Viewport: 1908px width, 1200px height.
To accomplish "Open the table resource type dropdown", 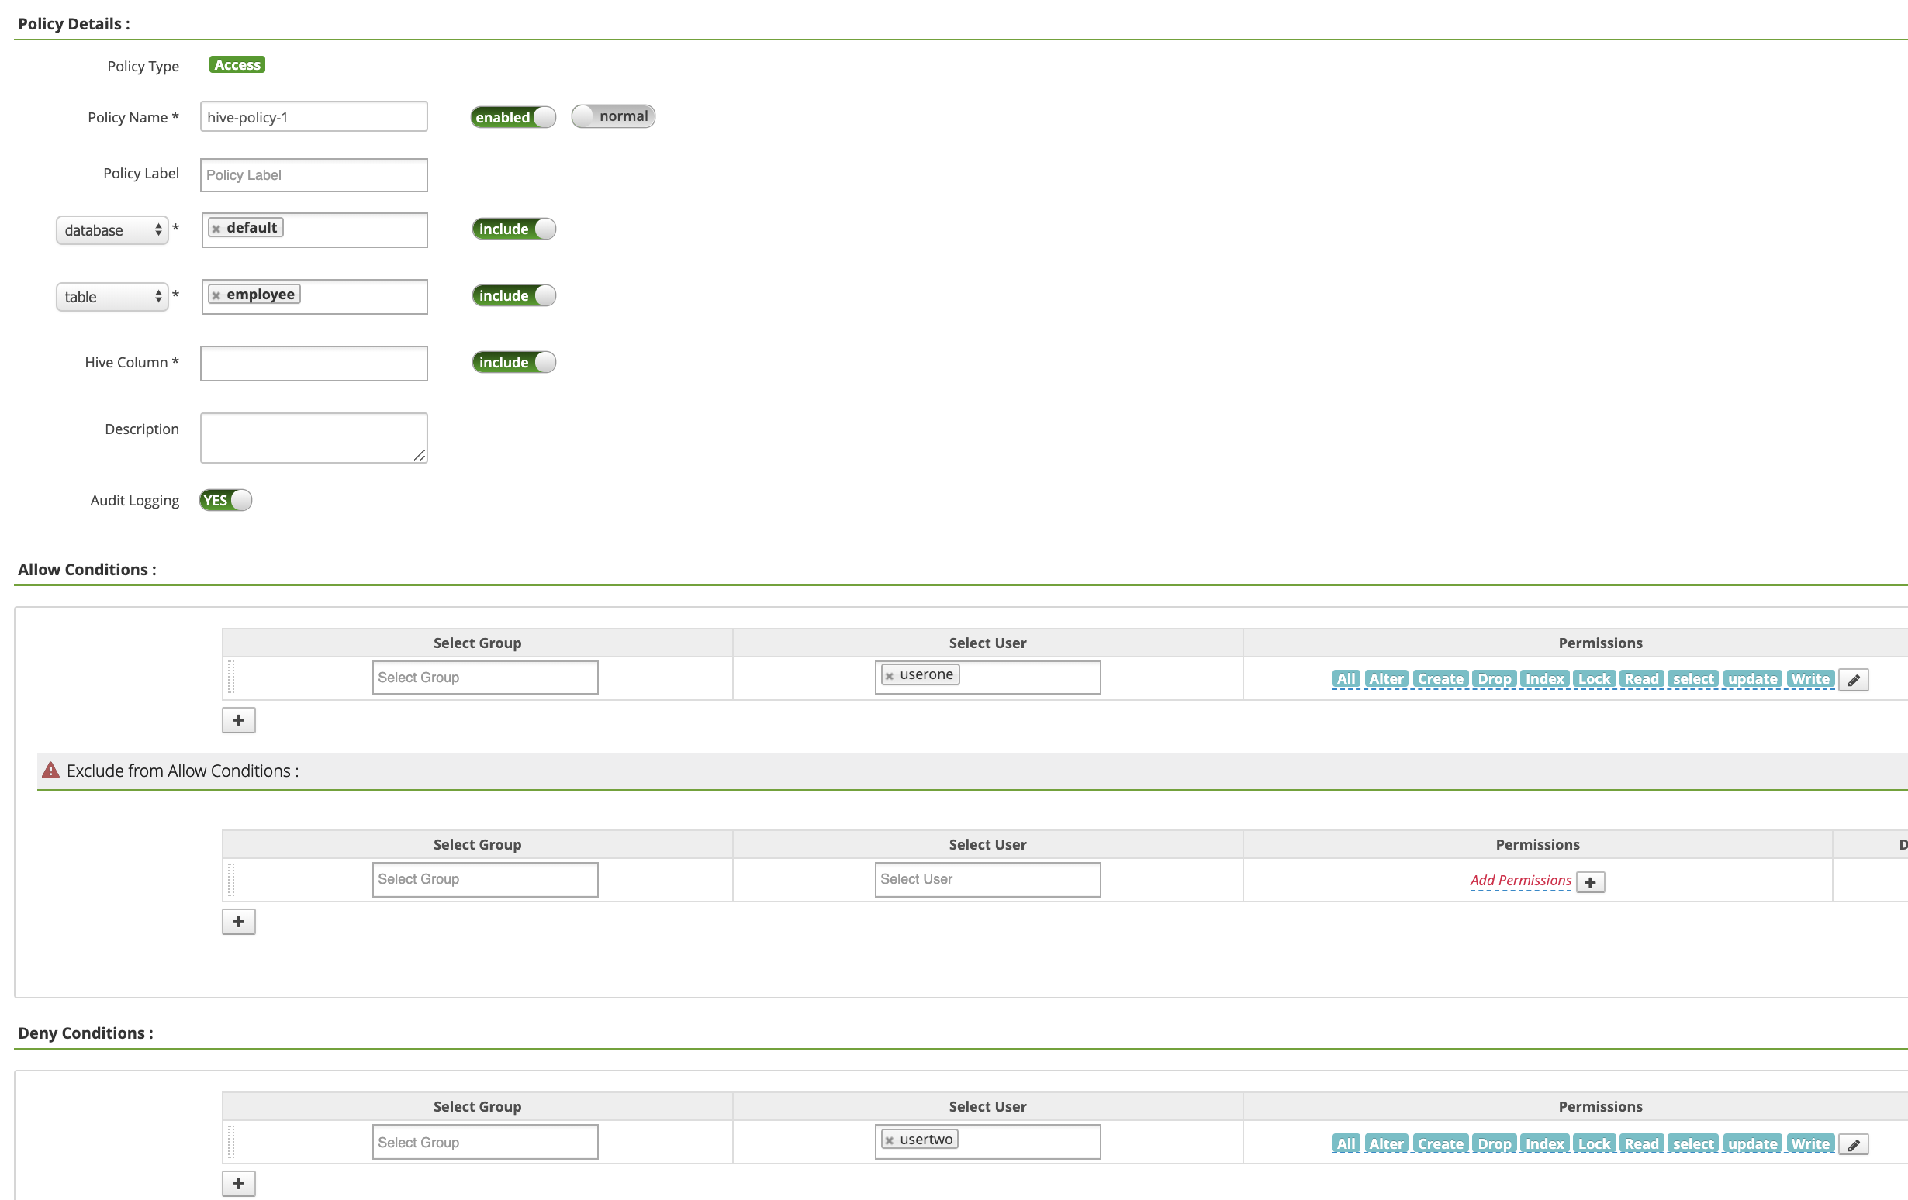I will pos(112,297).
